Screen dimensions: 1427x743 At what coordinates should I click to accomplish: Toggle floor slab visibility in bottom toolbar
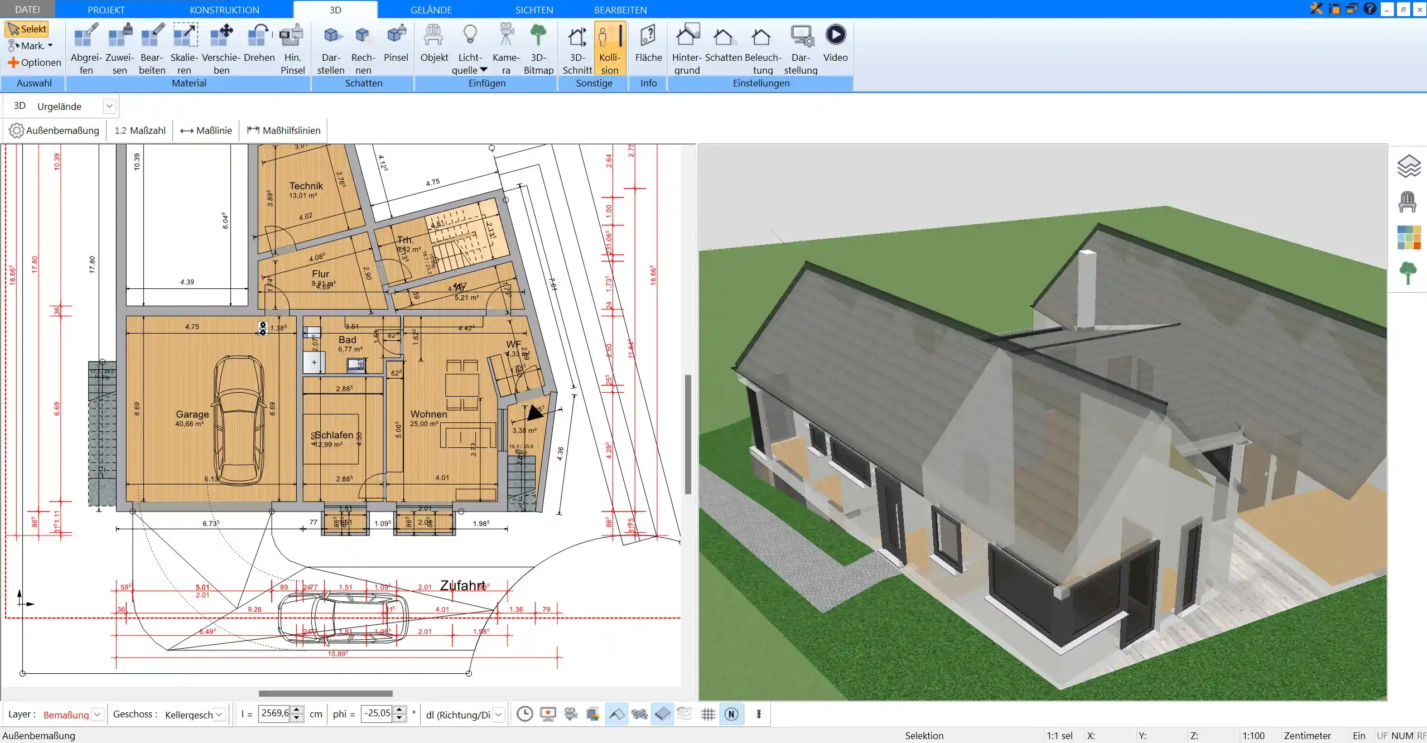coord(662,714)
